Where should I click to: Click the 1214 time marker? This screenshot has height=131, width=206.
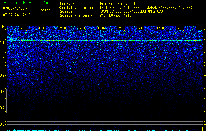(82, 28)
